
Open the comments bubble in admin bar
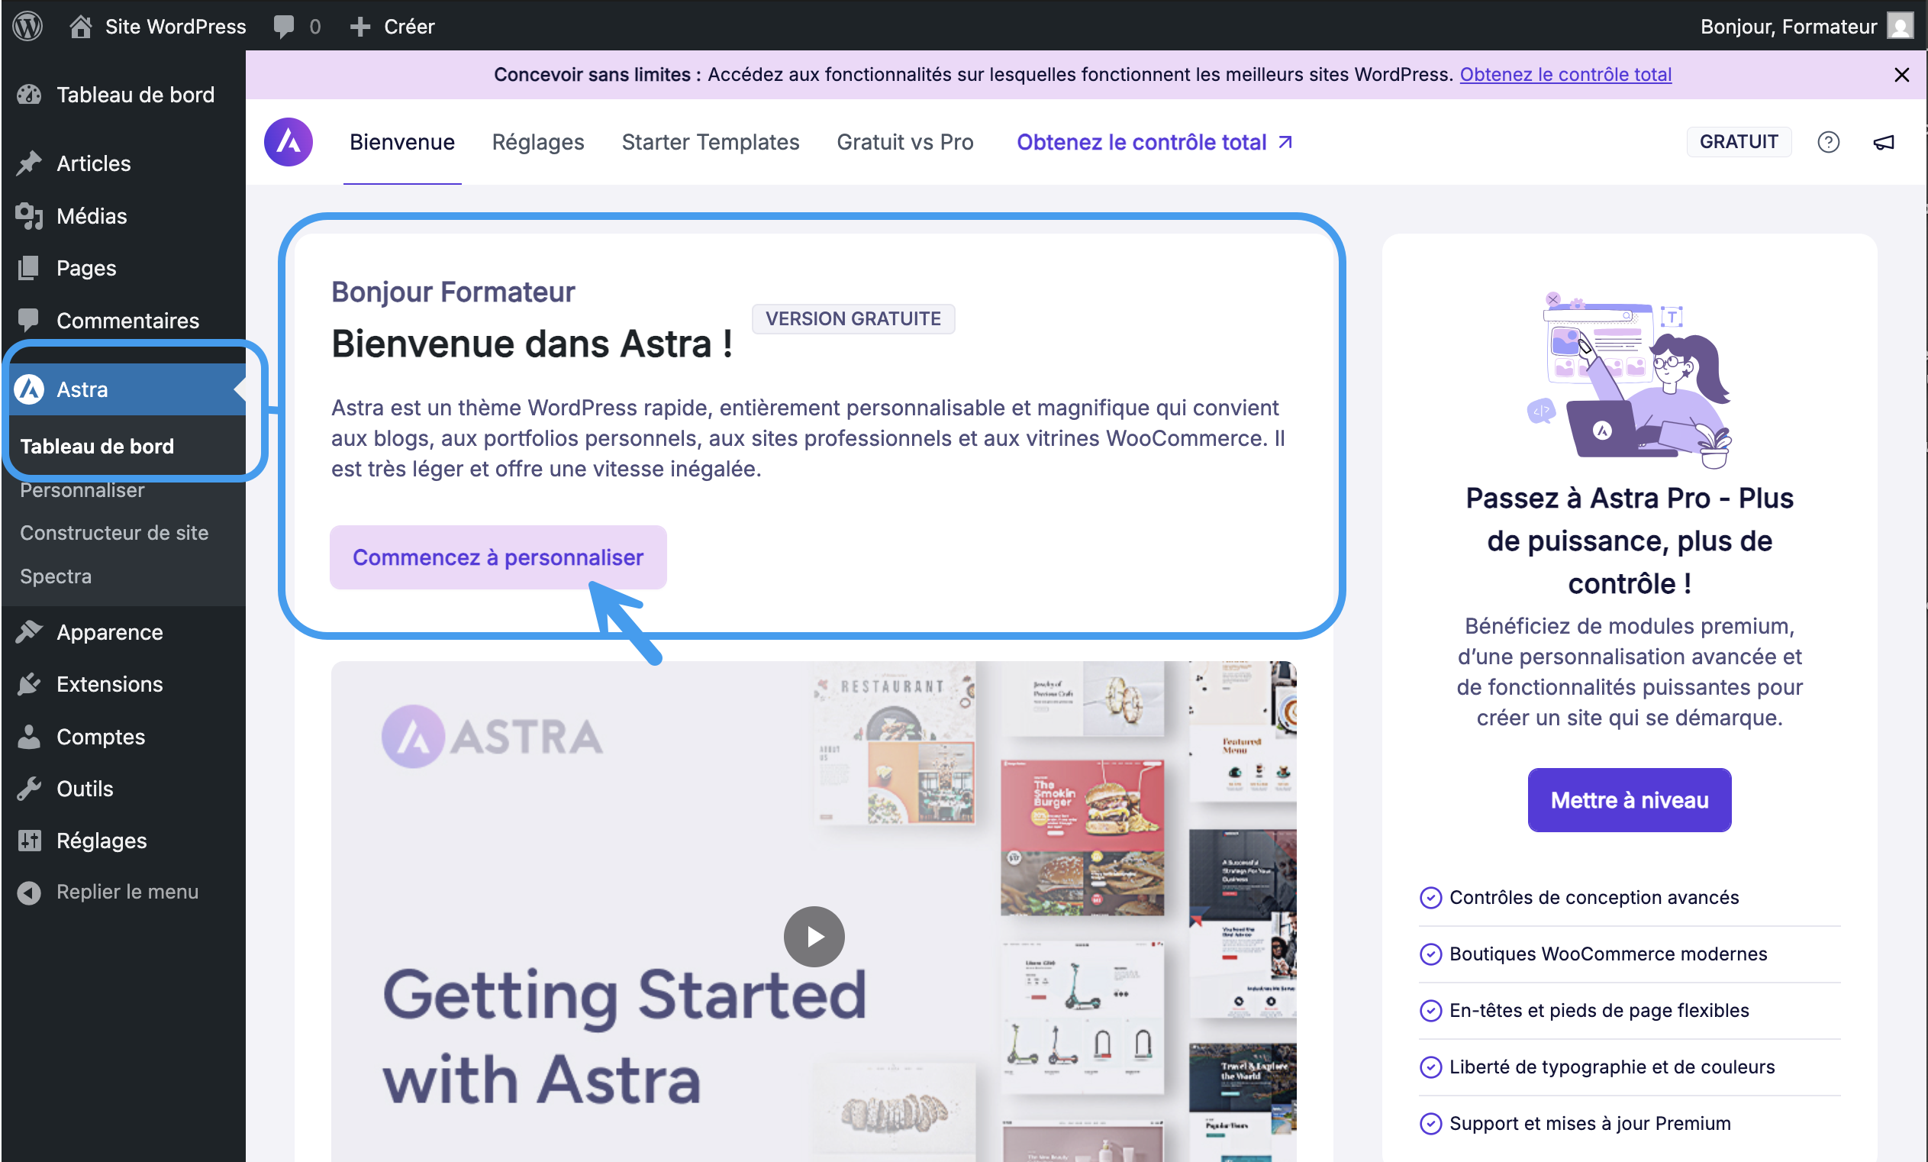tap(297, 26)
